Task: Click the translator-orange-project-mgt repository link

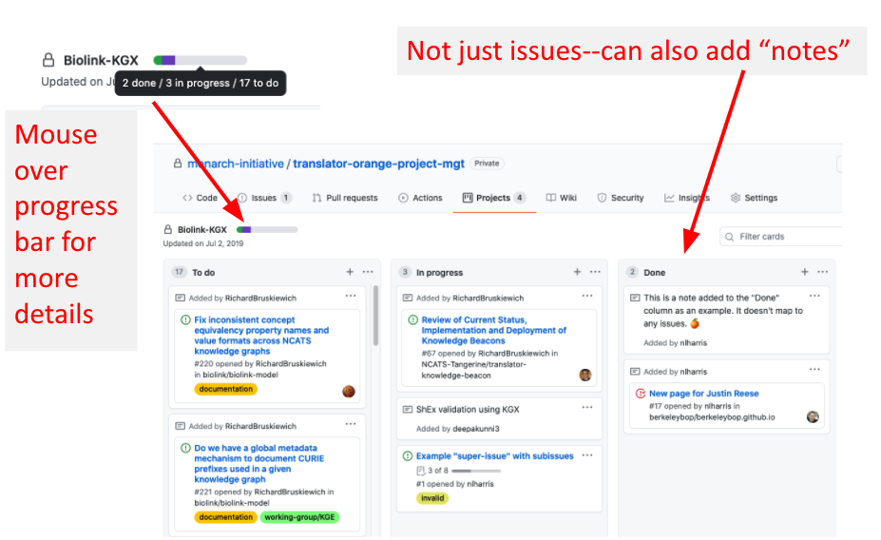Action: click(378, 164)
